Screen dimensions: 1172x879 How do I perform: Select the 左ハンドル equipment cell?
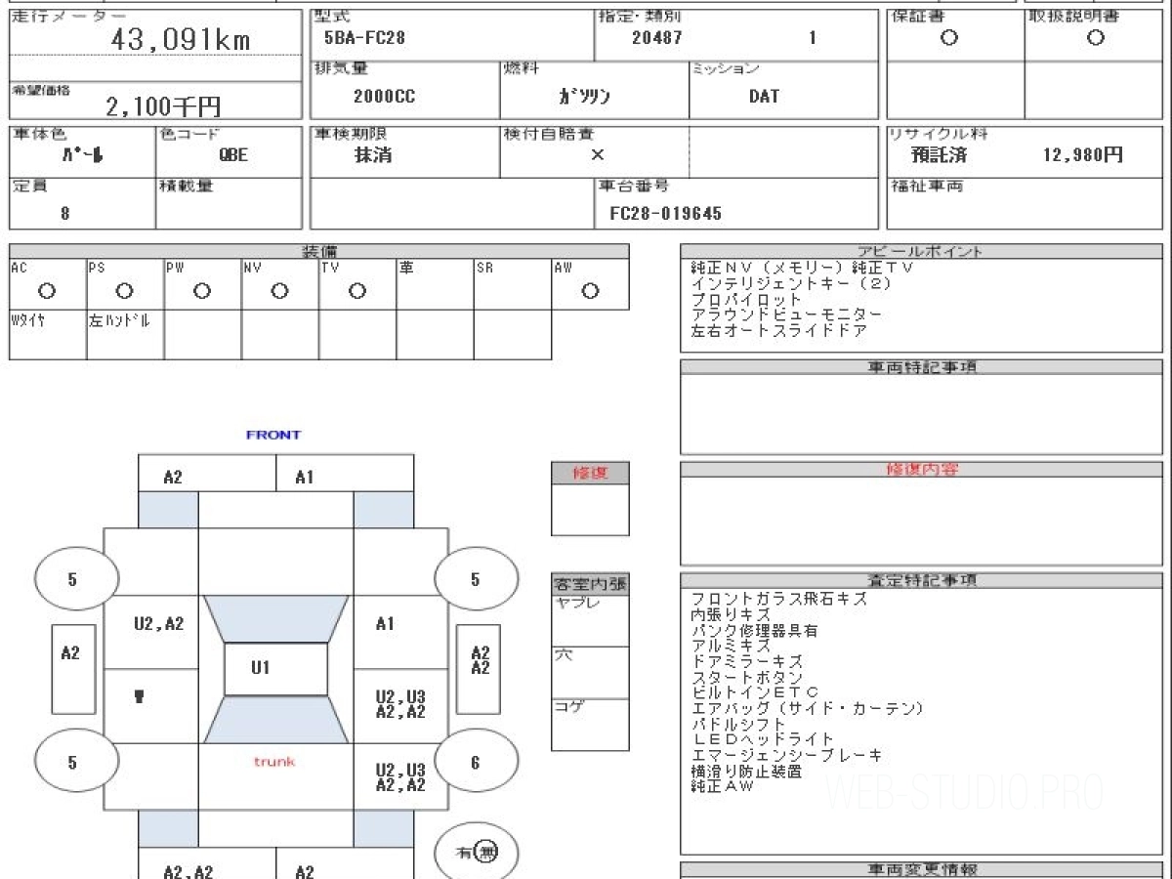[125, 335]
